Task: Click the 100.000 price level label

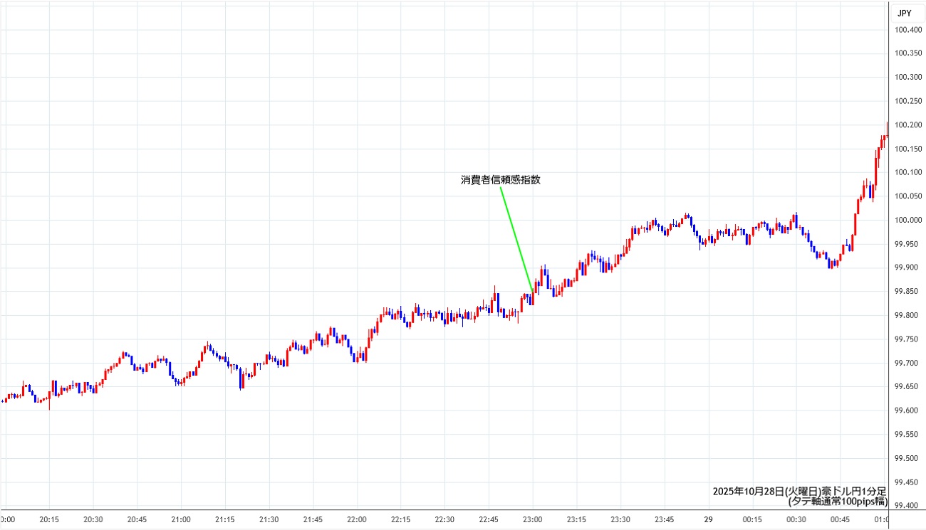Action: (907, 220)
